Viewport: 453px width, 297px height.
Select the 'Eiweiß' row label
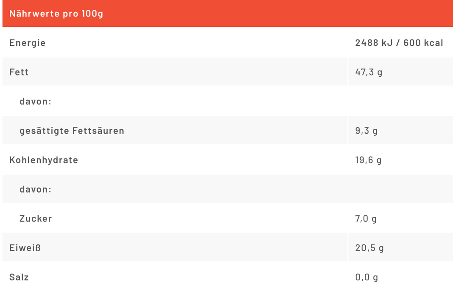25,248
